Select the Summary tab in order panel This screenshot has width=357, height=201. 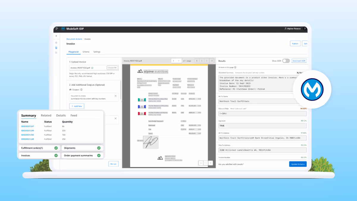[29, 116]
